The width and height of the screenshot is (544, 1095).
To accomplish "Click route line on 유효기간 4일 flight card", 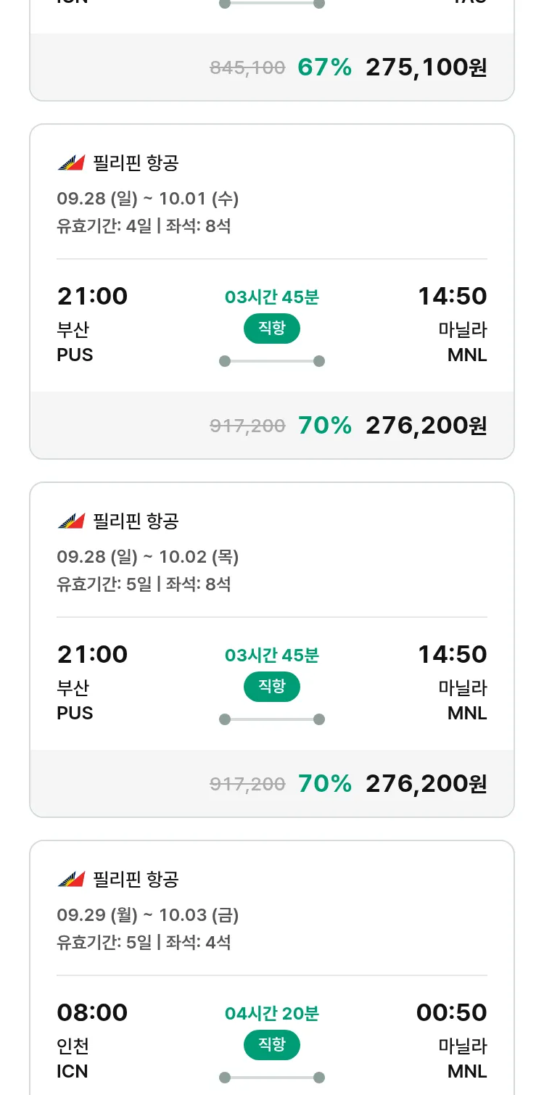I will pos(272,361).
